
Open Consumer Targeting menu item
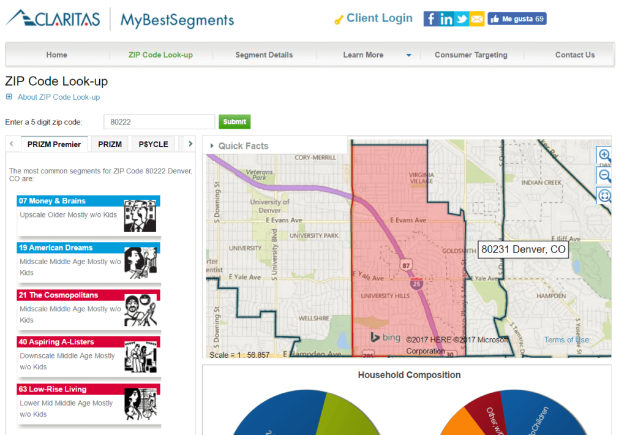(471, 55)
